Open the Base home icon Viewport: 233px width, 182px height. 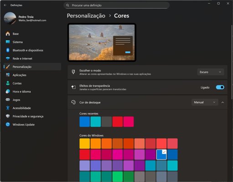(8, 34)
